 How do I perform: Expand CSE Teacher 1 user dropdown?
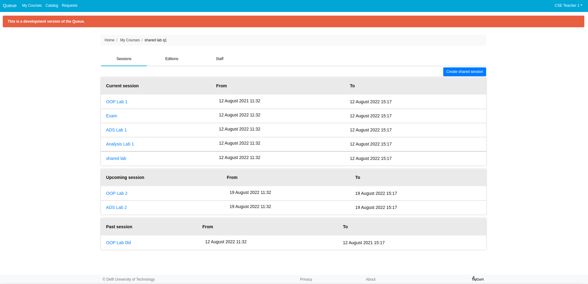pos(568,6)
